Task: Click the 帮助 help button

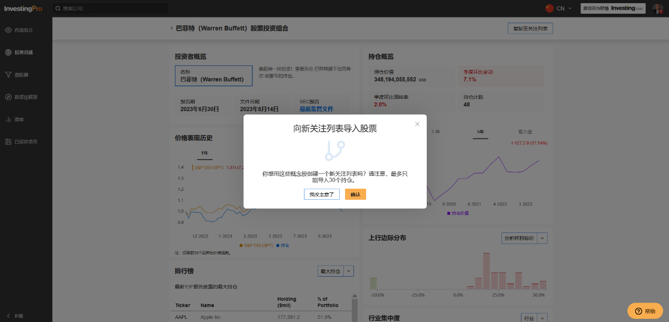Action: click(x=645, y=311)
